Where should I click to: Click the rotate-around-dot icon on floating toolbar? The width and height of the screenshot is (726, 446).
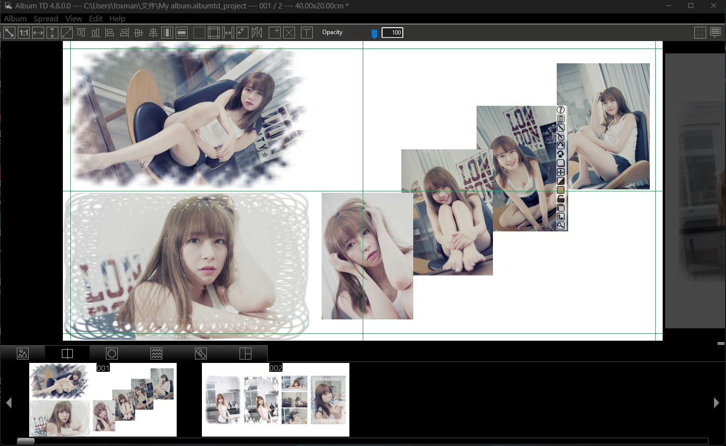[x=561, y=154]
